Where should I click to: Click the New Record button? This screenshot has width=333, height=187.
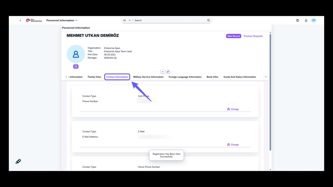coord(234,36)
